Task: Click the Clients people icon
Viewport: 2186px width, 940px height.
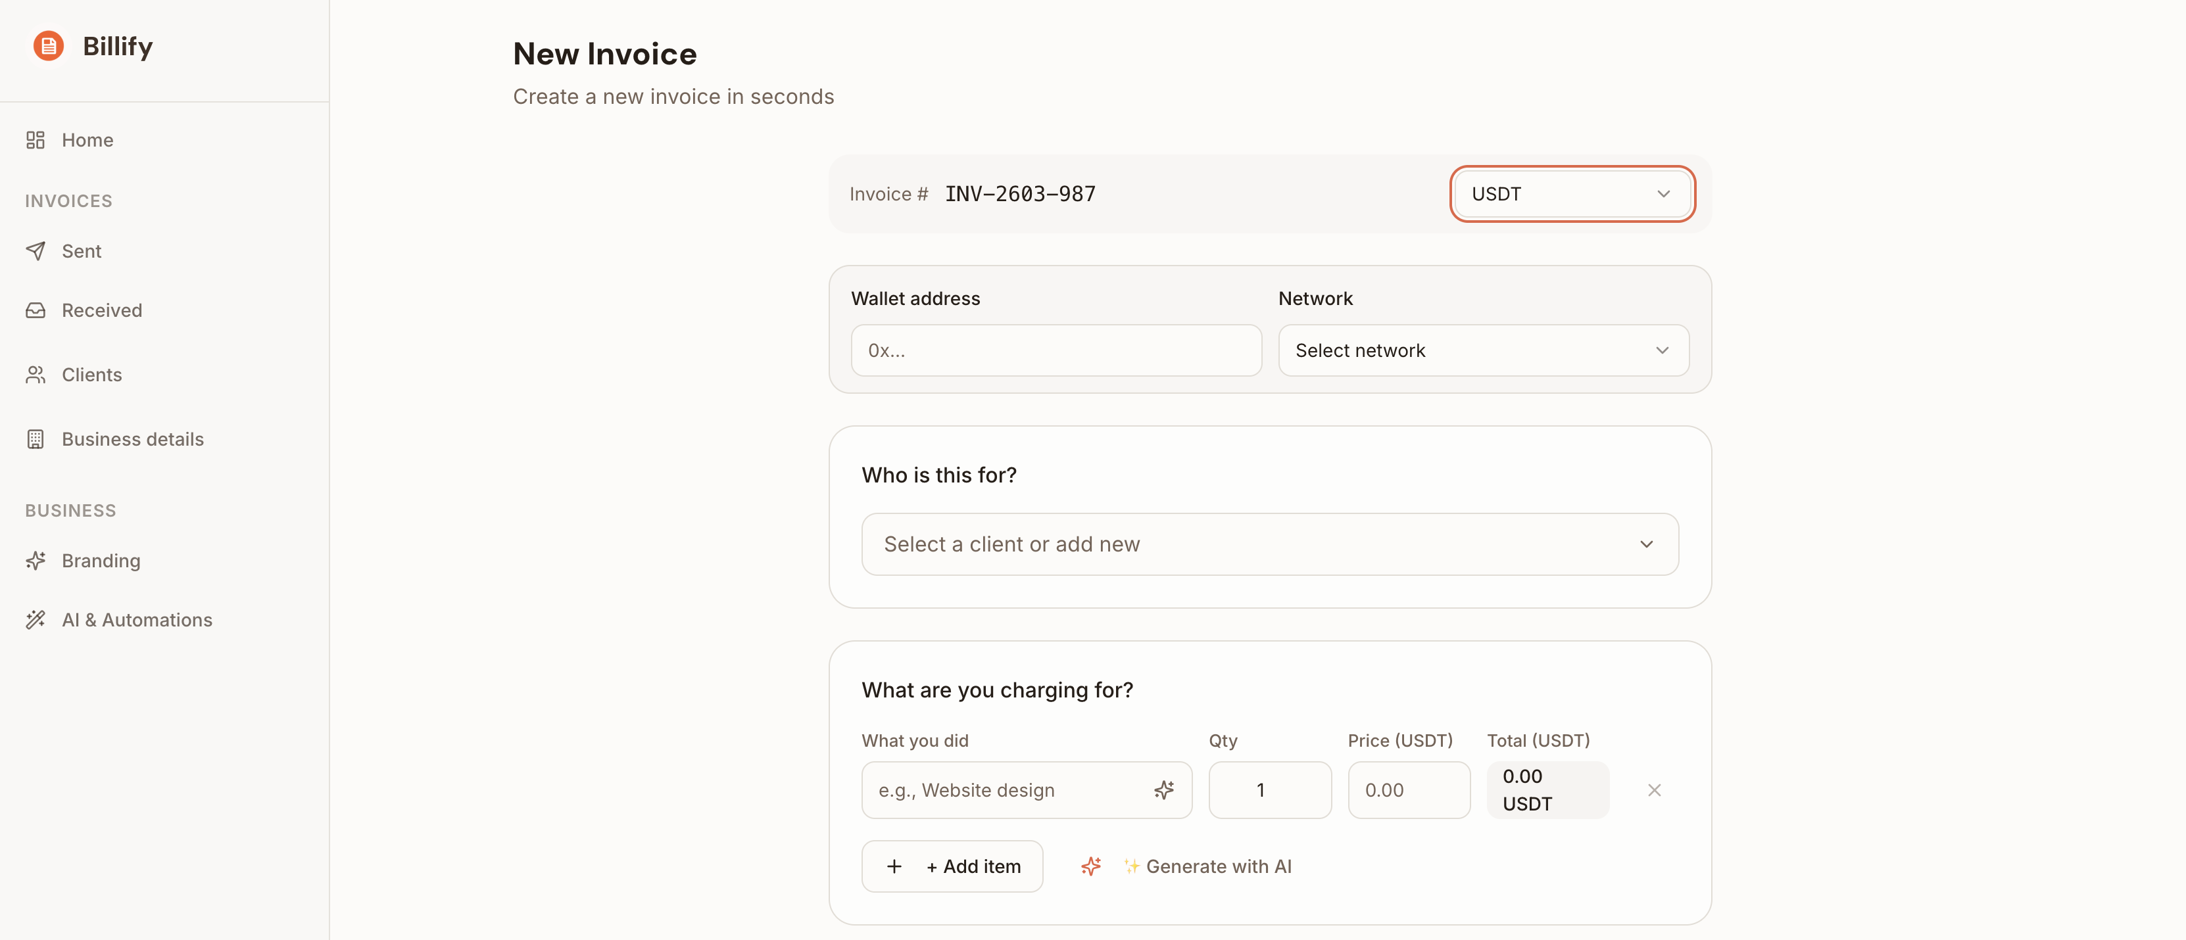Action: [x=35, y=375]
